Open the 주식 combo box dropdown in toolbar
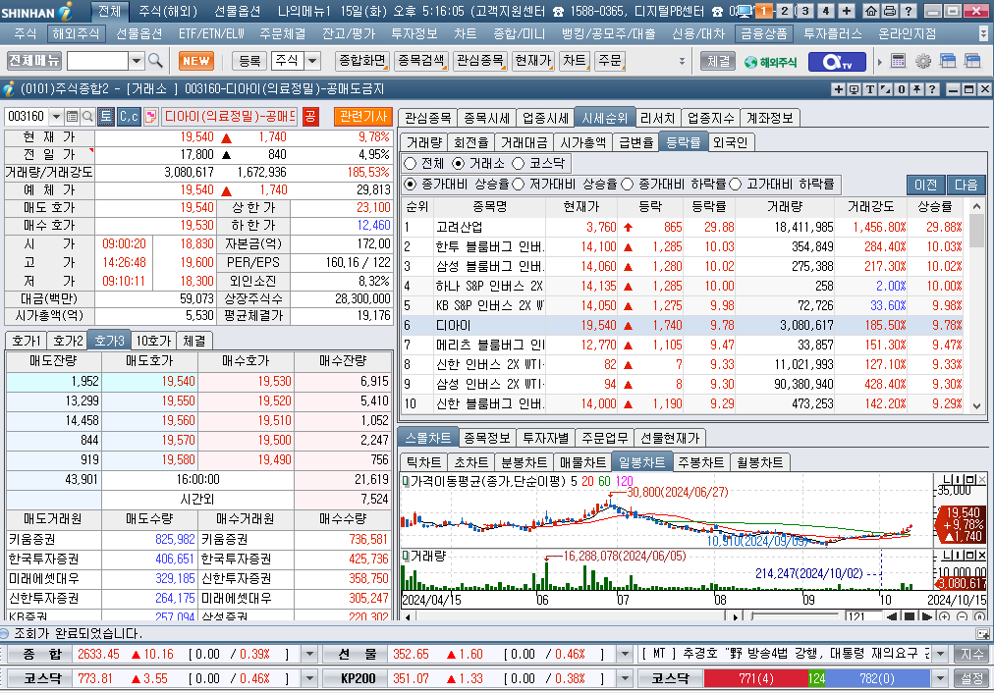The height and width of the screenshot is (693, 994). click(x=312, y=61)
